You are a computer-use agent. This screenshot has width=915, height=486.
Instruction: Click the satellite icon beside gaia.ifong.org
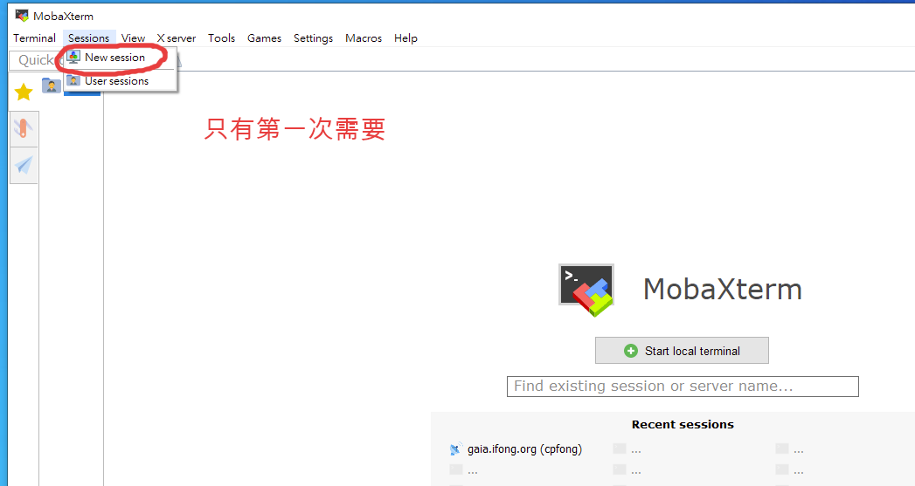(x=455, y=449)
